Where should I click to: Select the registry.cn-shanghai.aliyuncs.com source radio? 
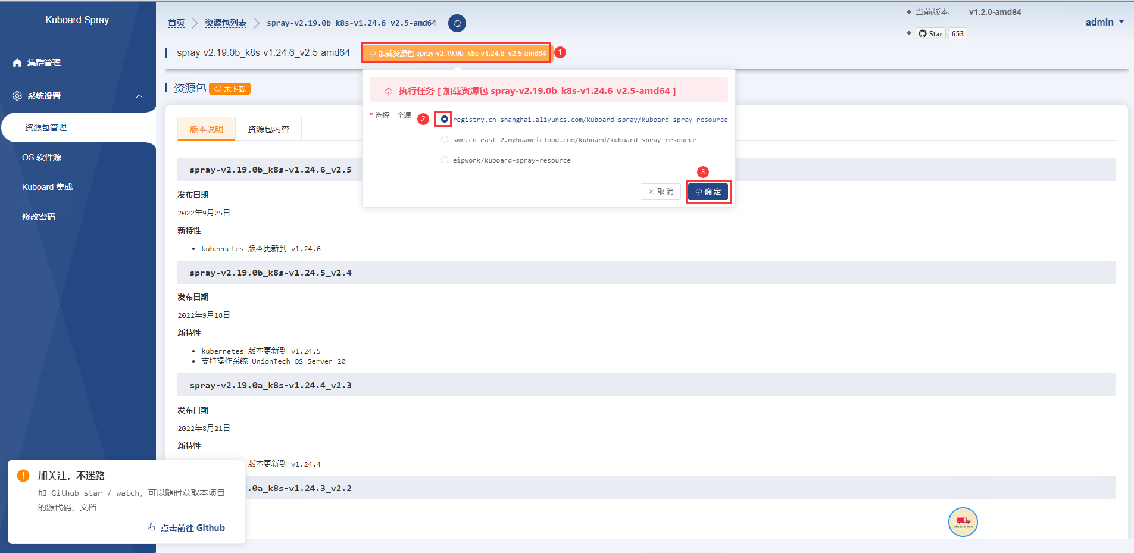tap(445, 119)
